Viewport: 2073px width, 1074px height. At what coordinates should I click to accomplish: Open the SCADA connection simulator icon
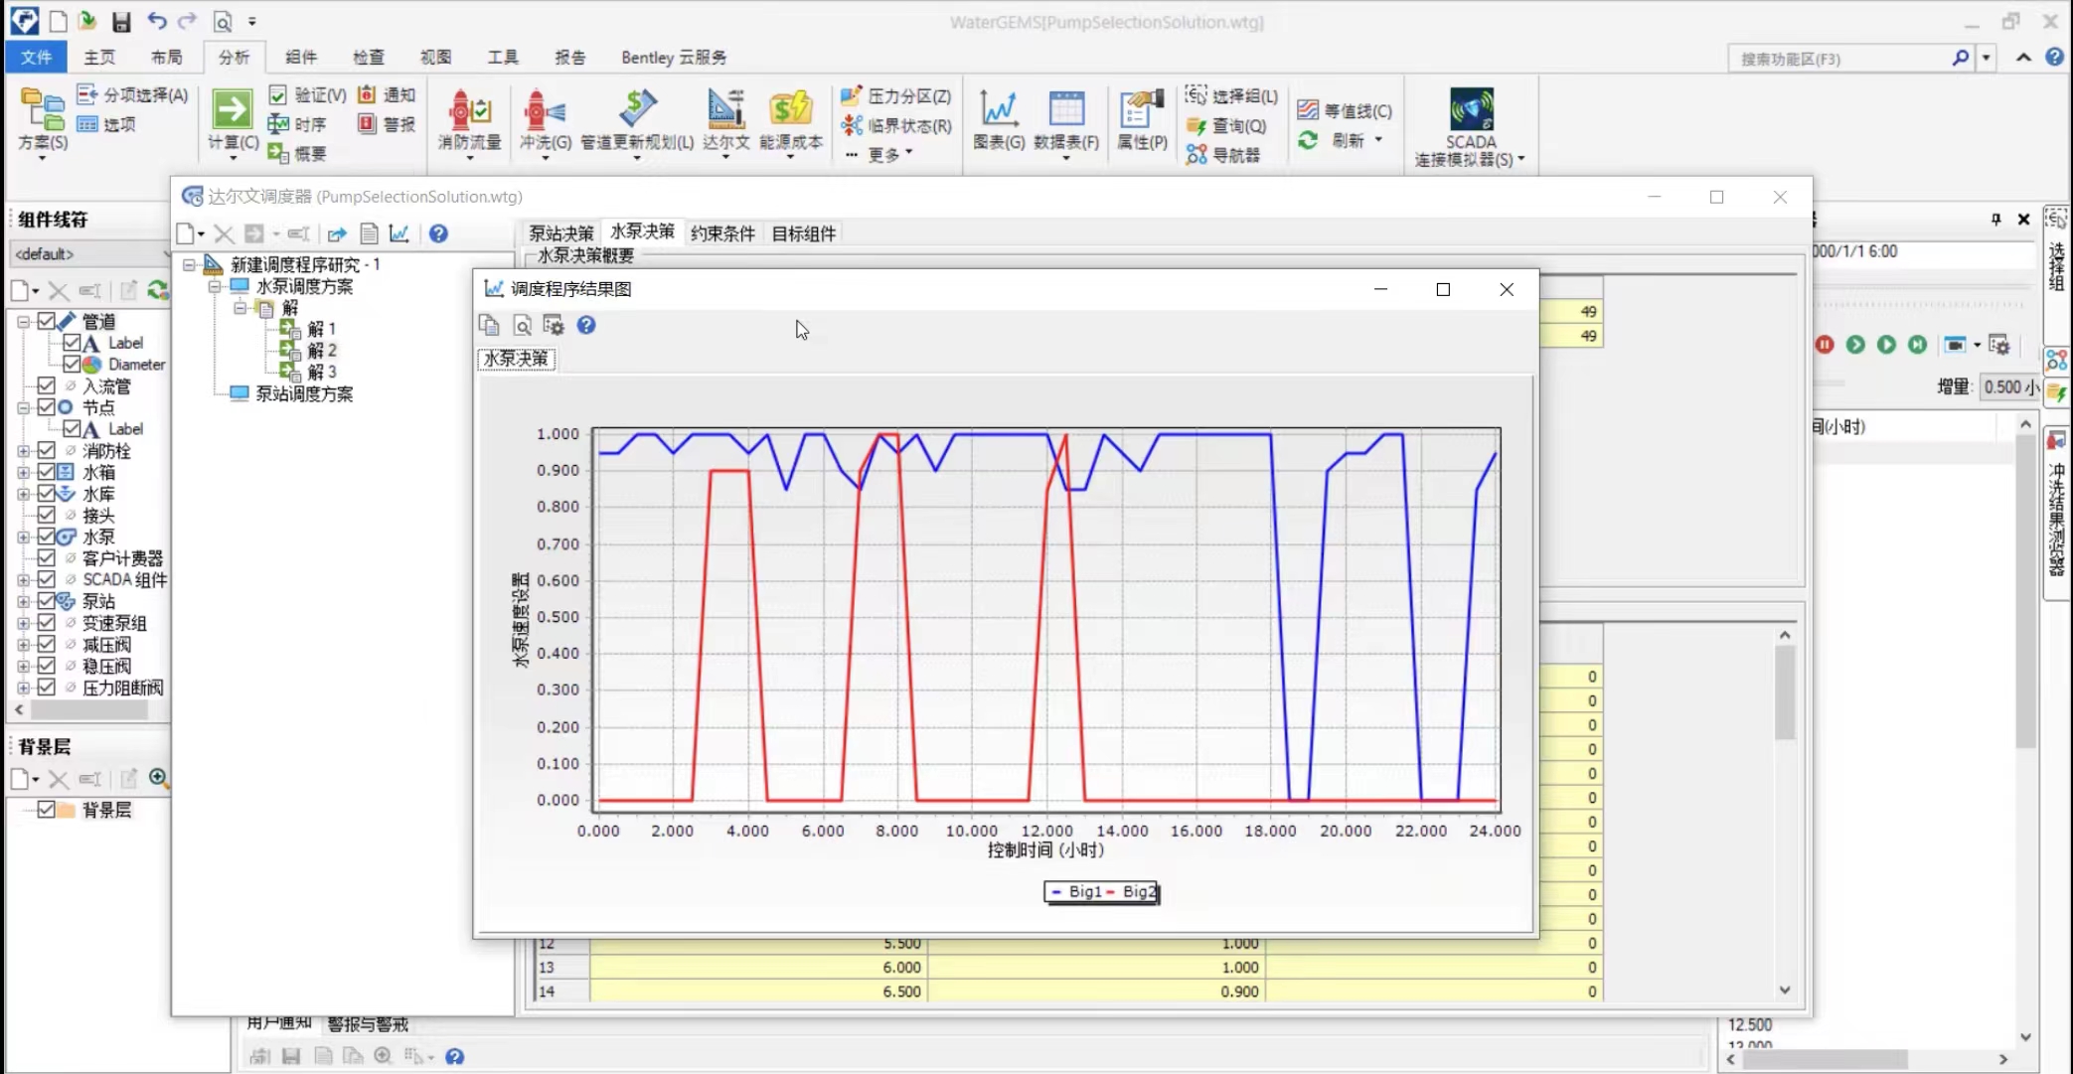tap(1471, 109)
